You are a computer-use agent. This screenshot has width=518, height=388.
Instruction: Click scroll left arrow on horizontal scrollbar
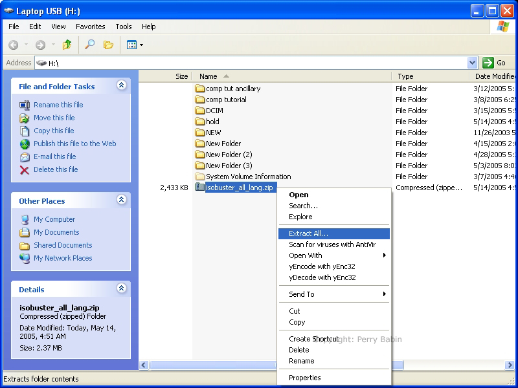coord(144,365)
